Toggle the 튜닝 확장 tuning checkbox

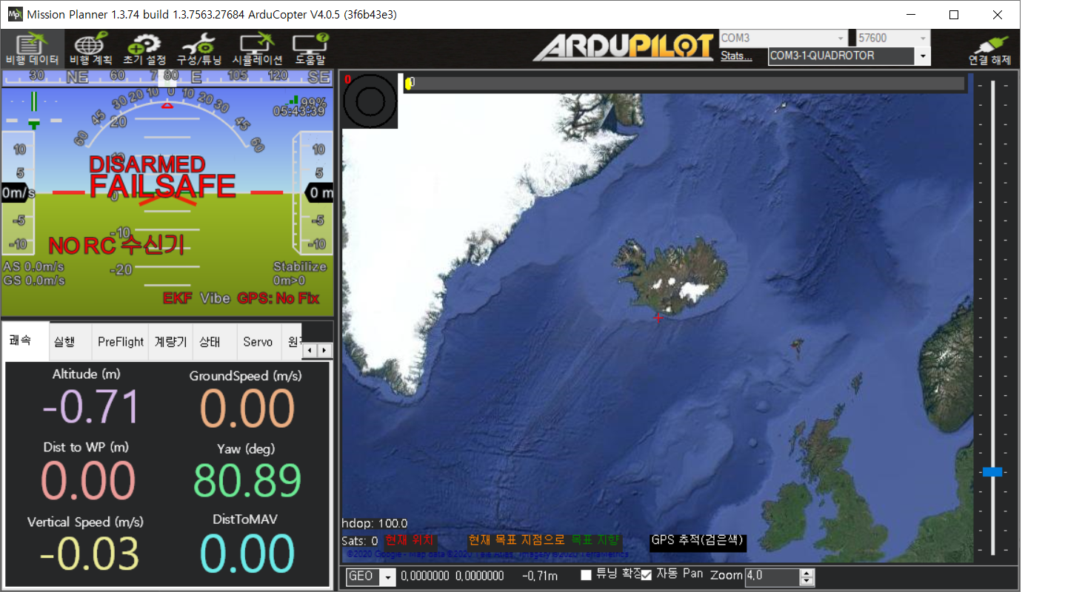click(x=587, y=575)
